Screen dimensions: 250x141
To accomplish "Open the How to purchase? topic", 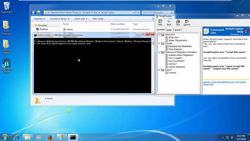I will coord(176,61).
